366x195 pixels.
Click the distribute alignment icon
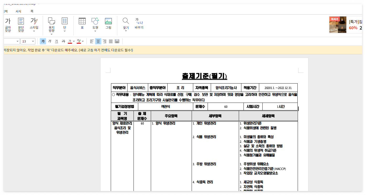point(117,41)
